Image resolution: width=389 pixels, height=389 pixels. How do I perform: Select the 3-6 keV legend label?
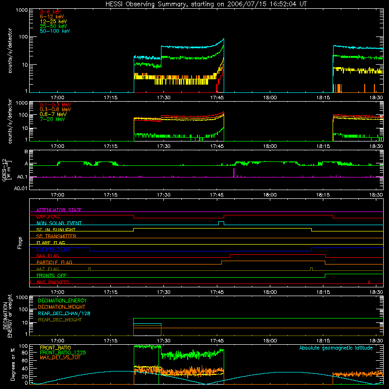(x=51, y=12)
